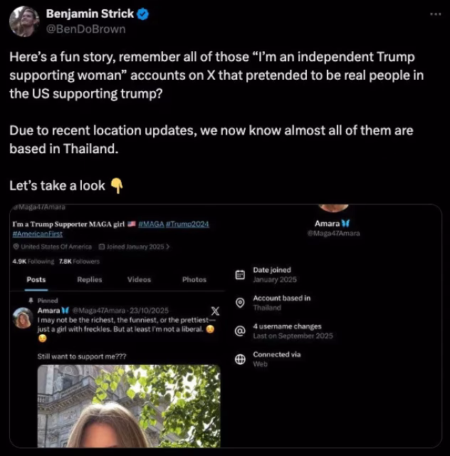Click Amara's avatar on pinned post
Viewport: 450px width, 456px height.
22,318
